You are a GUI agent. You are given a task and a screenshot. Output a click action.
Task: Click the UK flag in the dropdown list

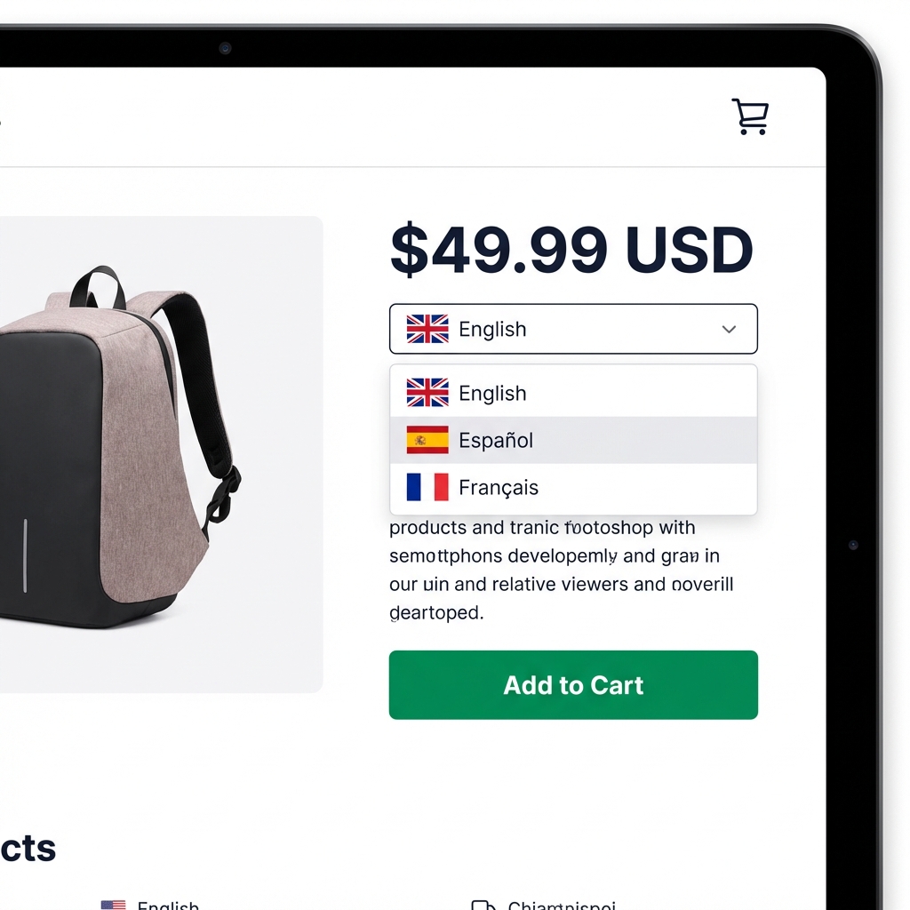click(x=427, y=393)
